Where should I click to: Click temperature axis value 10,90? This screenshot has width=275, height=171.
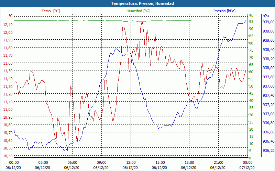(x=8, y=117)
